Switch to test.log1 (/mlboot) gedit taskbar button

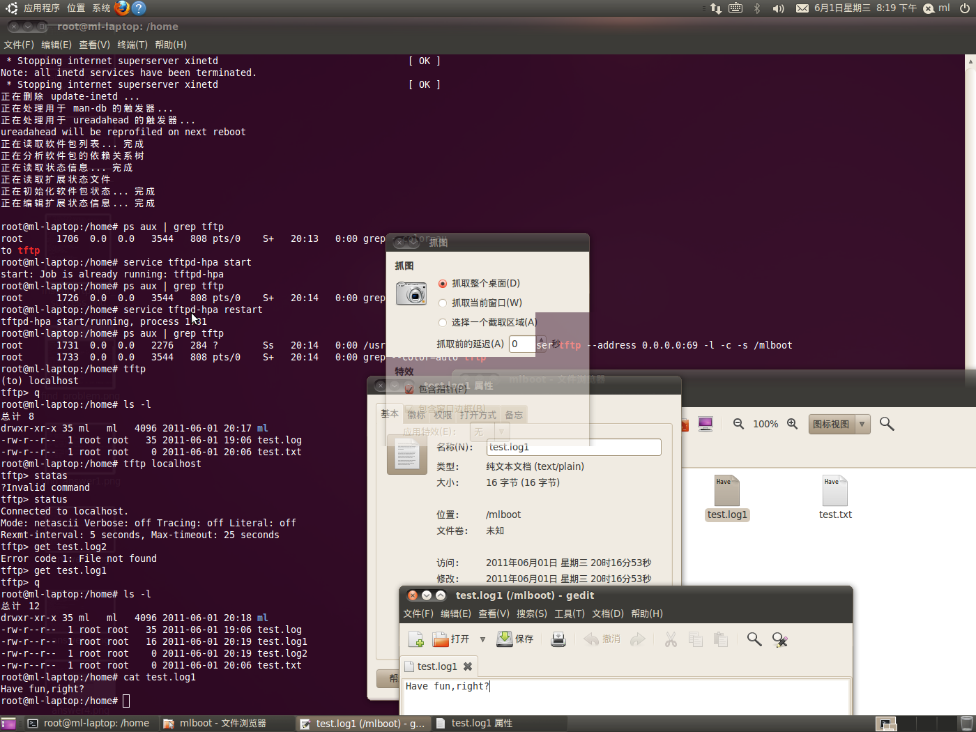click(x=363, y=724)
